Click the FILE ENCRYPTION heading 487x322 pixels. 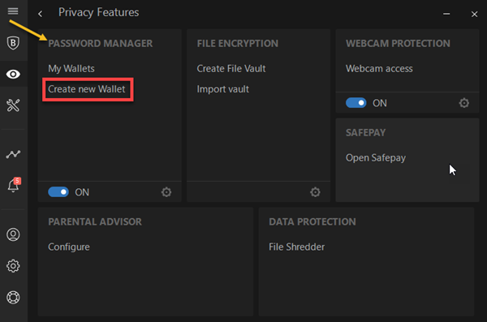[237, 44]
